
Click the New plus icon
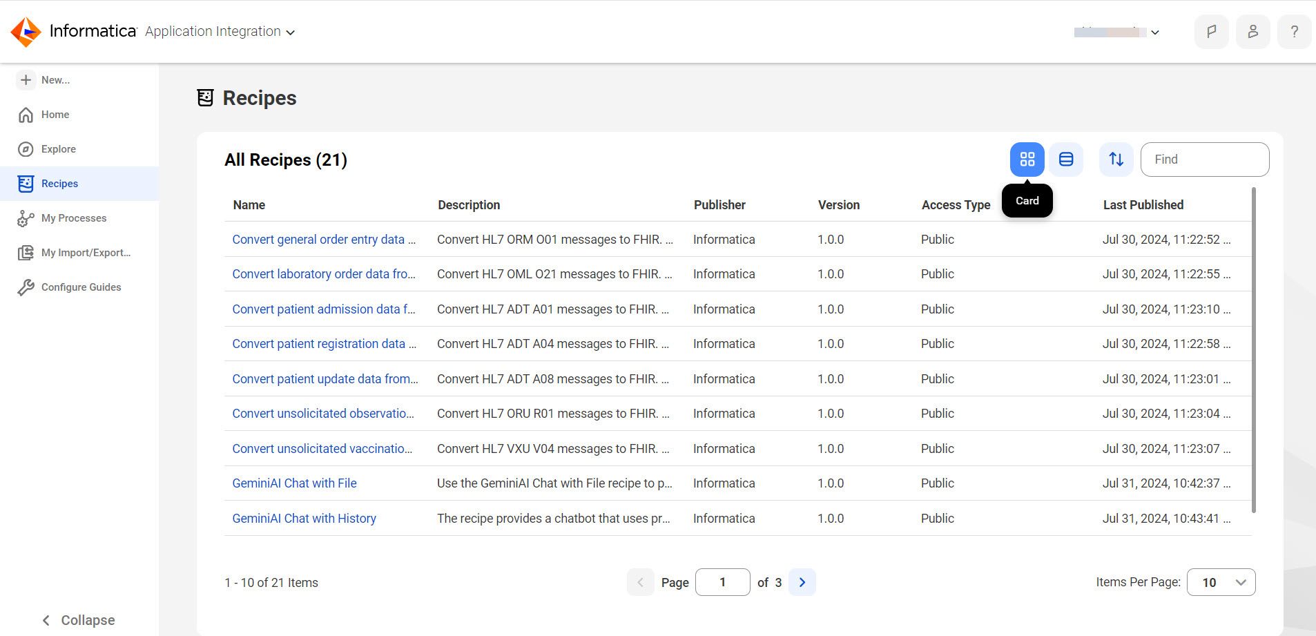point(26,80)
